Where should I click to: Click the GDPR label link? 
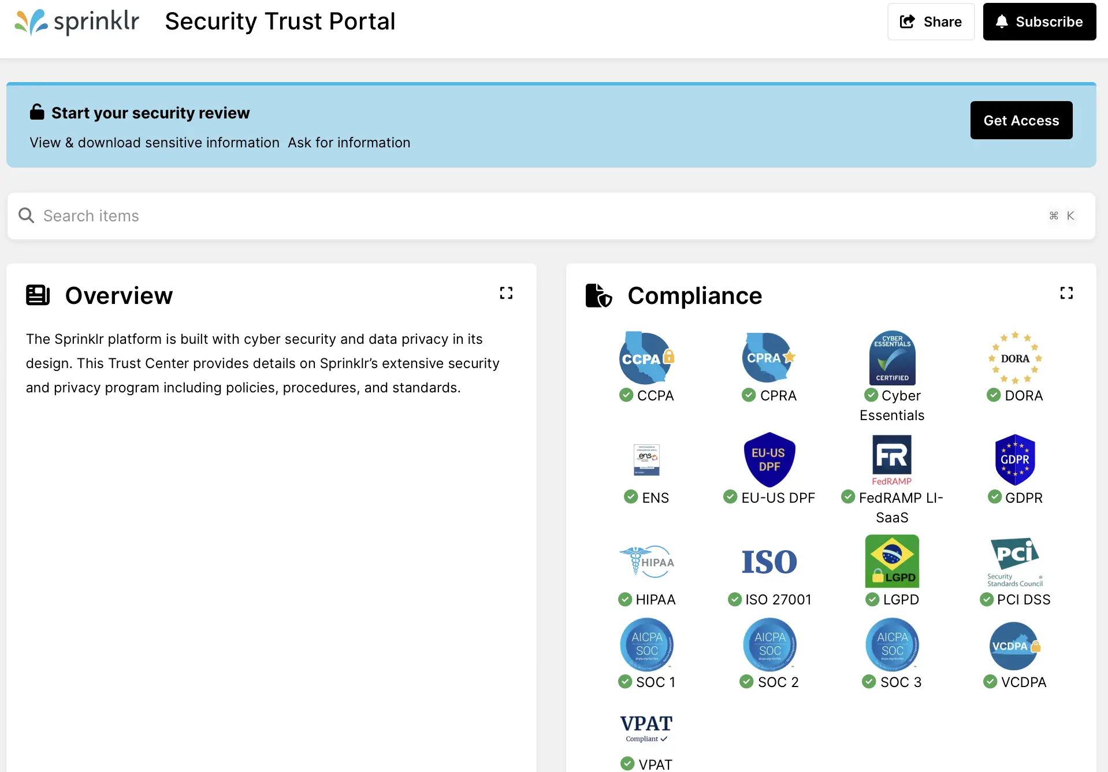point(1024,498)
